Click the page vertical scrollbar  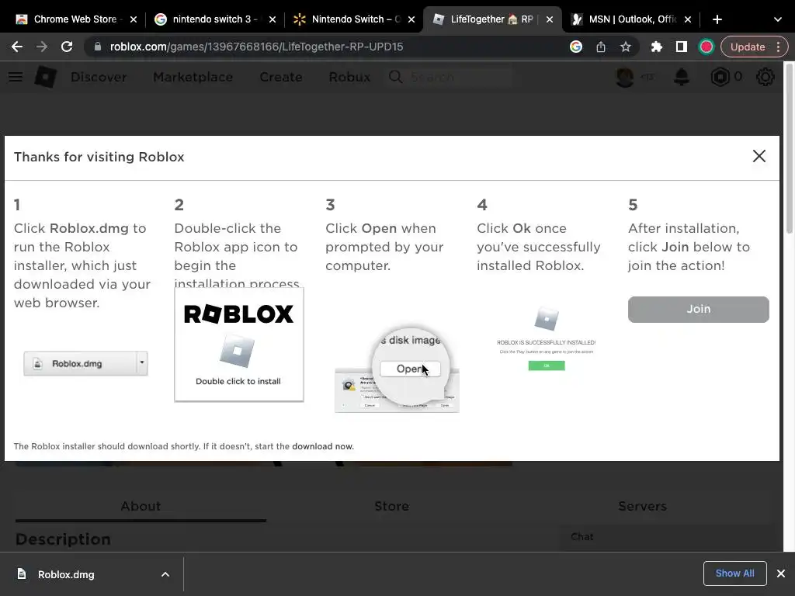pos(789,150)
